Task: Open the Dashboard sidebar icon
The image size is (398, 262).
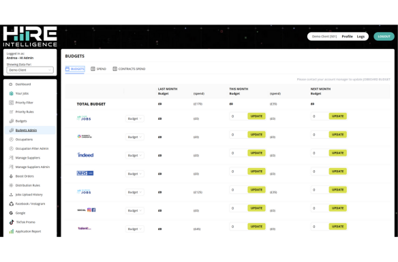Action: 11,84
